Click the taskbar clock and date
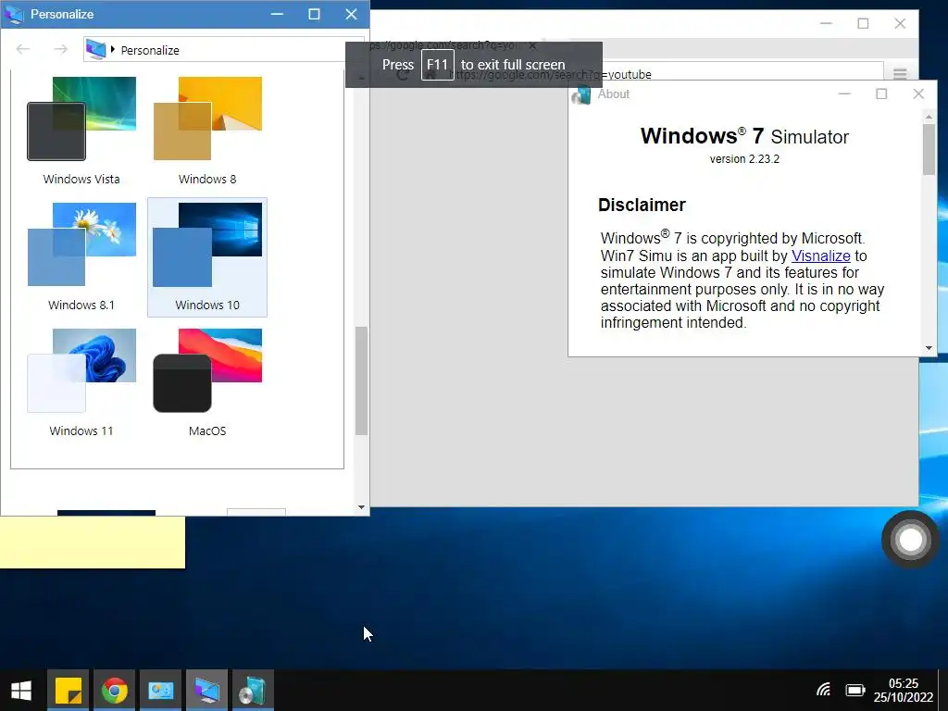Viewport: 948px width, 711px height. point(904,691)
